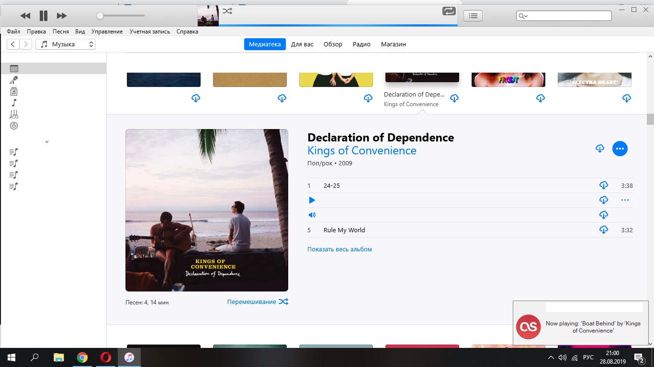Select the grid icon in the sidebar
This screenshot has height=367, width=654.
pos(14,69)
